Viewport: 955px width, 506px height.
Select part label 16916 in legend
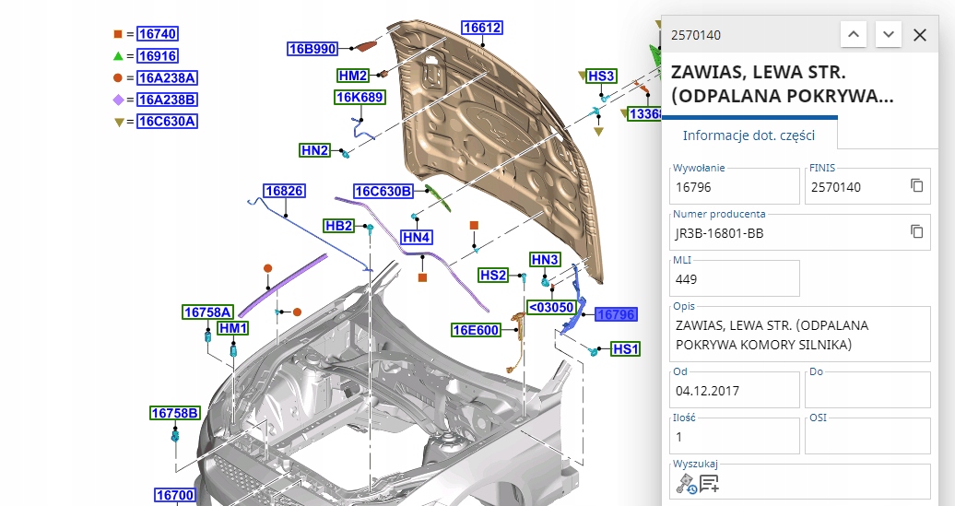coord(158,55)
